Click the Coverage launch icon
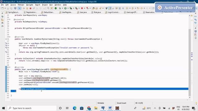Viewport: 198px width, 111px height. point(71,8)
